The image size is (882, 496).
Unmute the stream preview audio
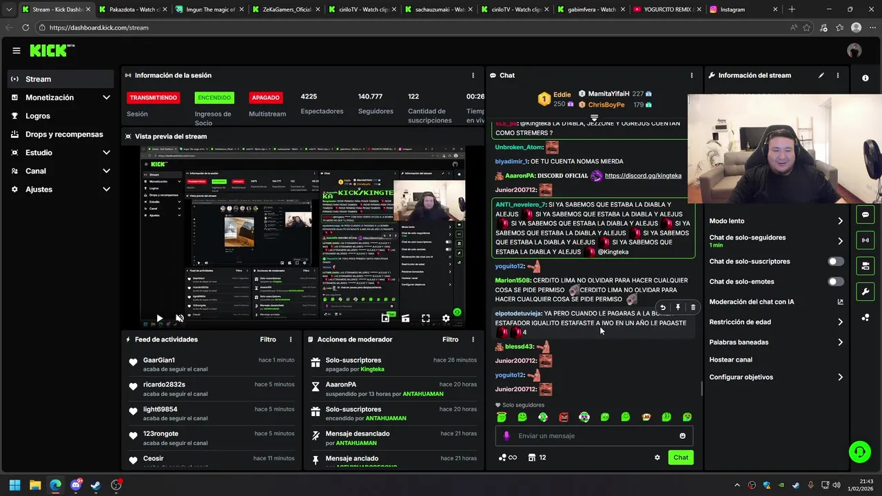[180, 318]
